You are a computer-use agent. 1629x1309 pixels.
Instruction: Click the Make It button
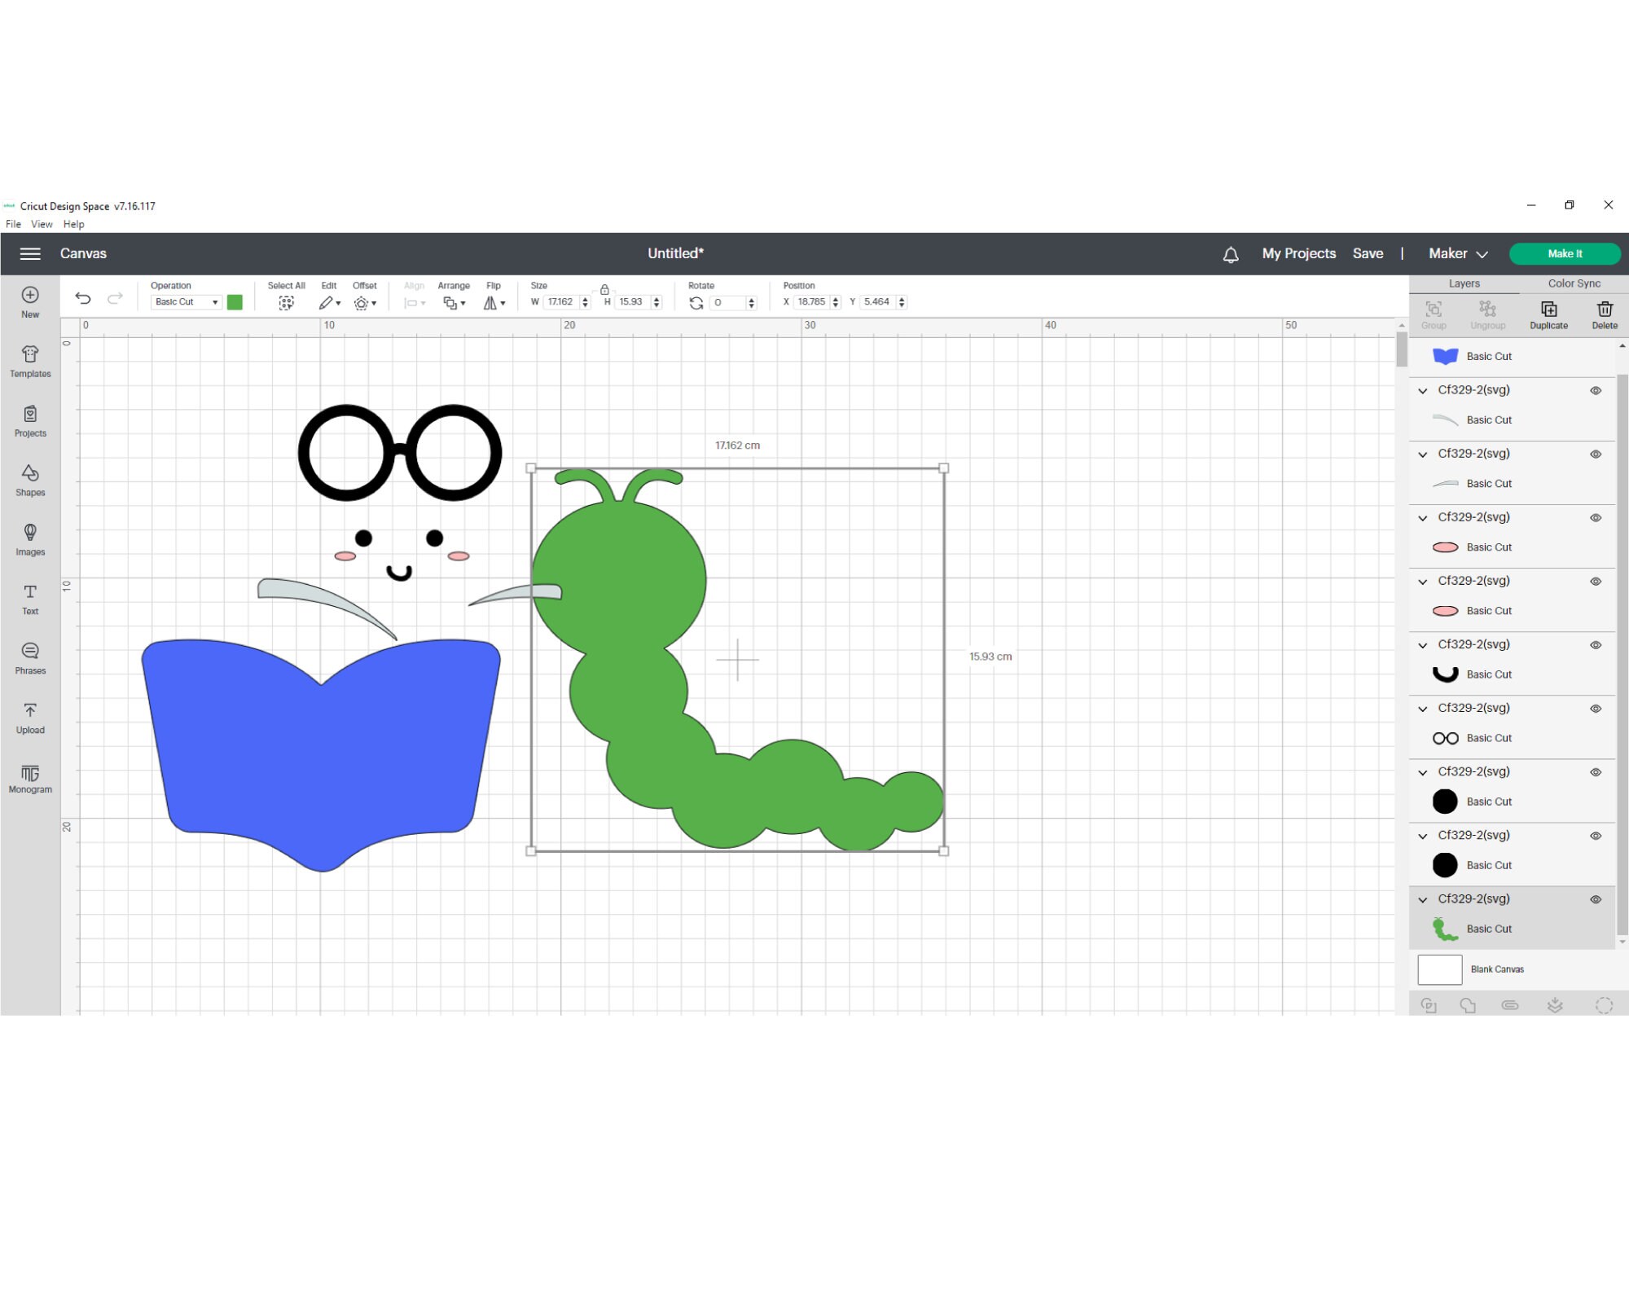[1564, 253]
